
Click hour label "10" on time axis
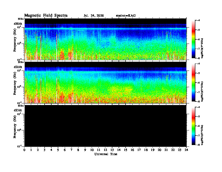[x=92, y=150]
